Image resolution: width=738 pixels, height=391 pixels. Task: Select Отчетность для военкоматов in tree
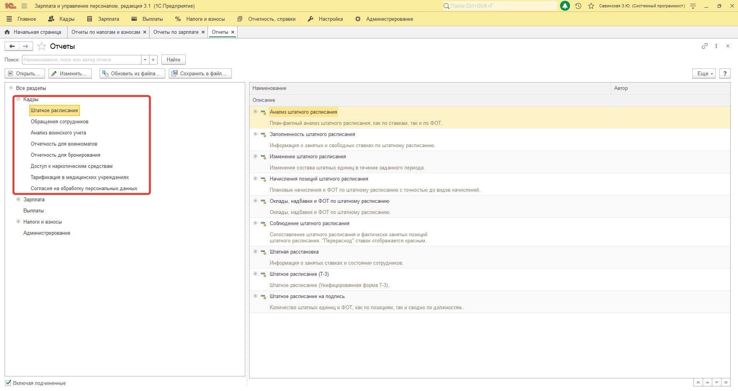click(x=64, y=144)
